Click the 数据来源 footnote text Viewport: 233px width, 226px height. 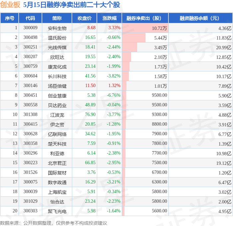[x=54, y=223]
